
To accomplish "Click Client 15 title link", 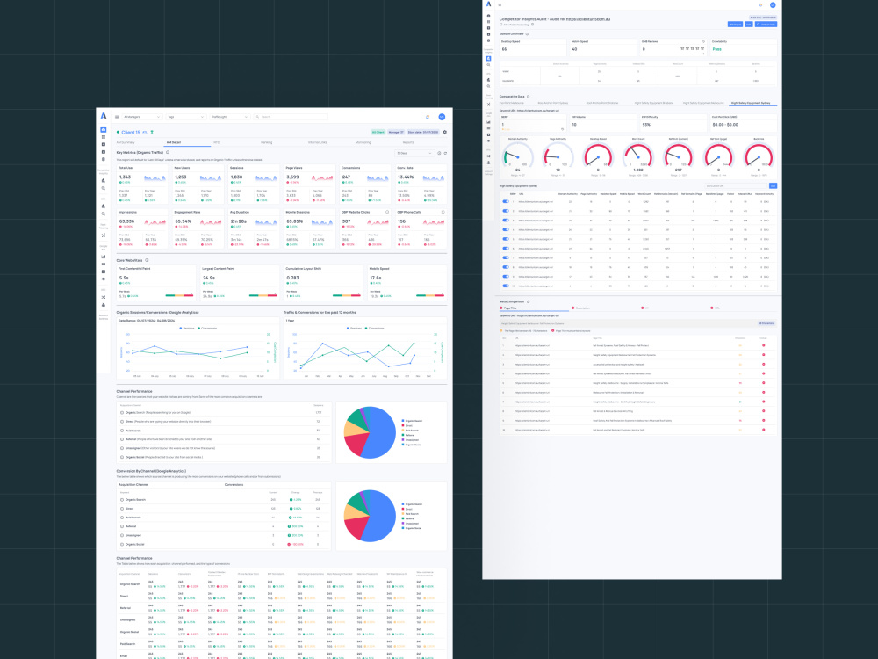I will 131,133.
